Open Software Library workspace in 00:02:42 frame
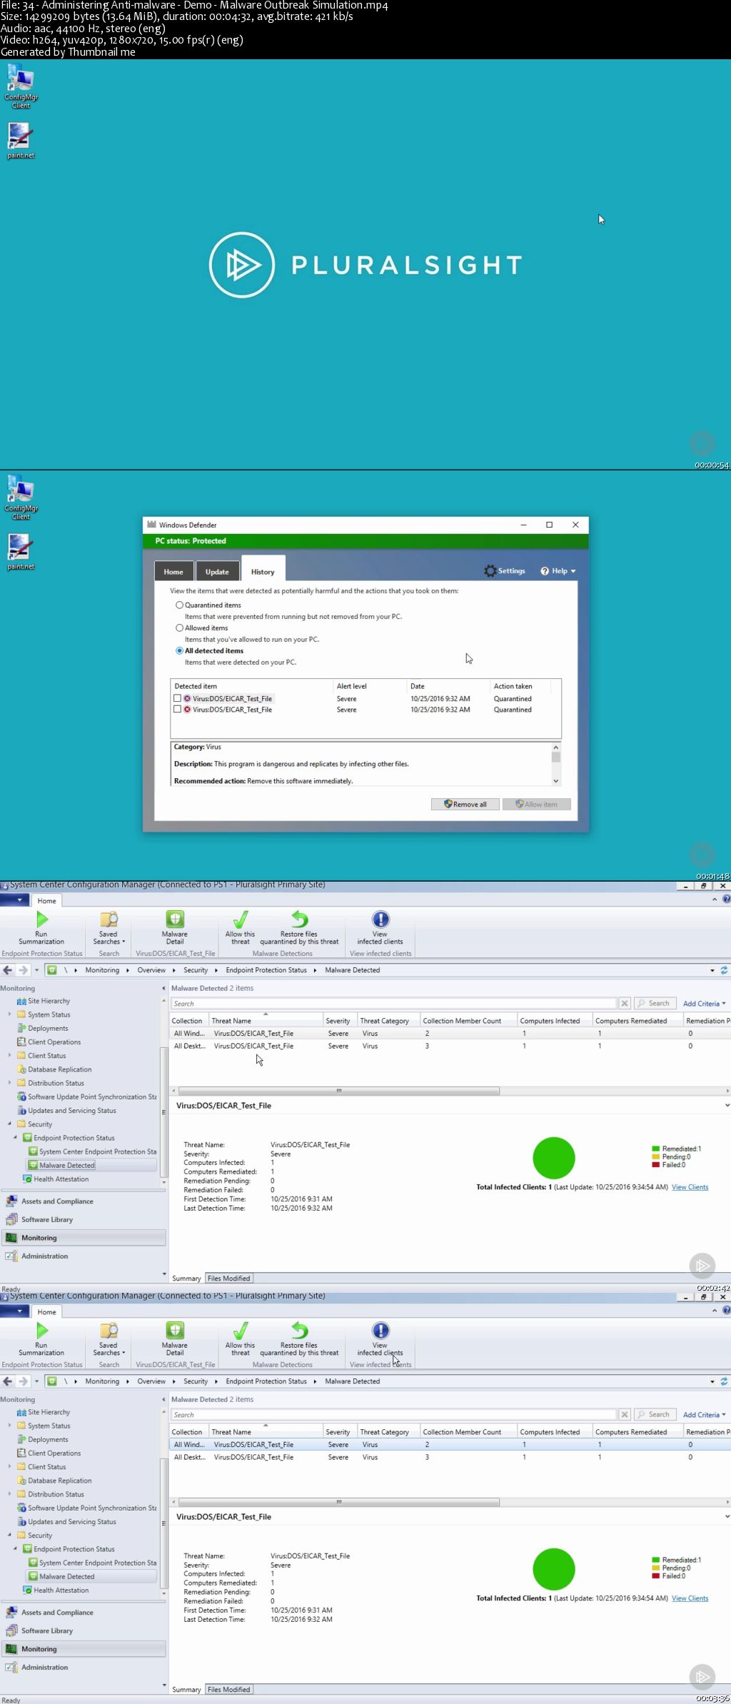The height and width of the screenshot is (1704, 731). tap(47, 1219)
